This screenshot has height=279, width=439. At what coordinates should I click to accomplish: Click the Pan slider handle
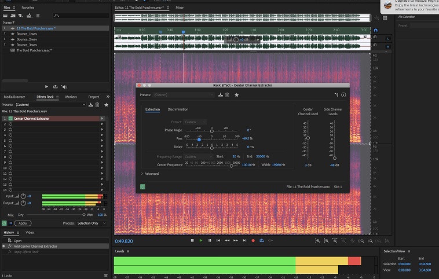click(x=199, y=139)
